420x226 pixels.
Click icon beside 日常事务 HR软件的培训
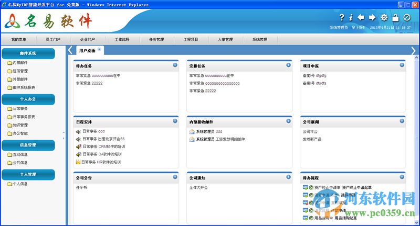click(78, 162)
